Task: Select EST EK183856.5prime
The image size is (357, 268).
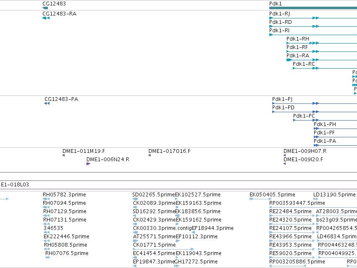Action: click(198, 211)
